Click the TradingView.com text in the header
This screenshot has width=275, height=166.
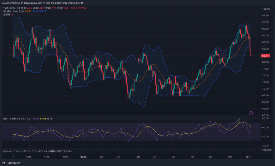point(33,3)
